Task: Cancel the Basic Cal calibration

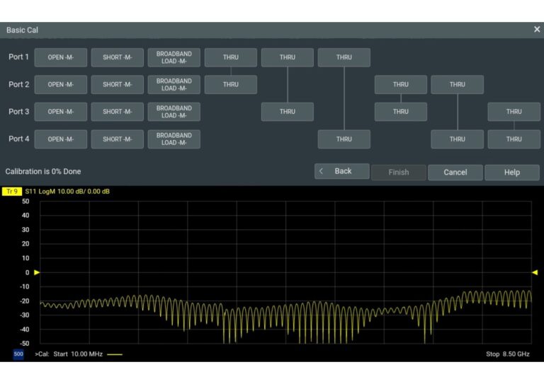Action: tap(455, 173)
